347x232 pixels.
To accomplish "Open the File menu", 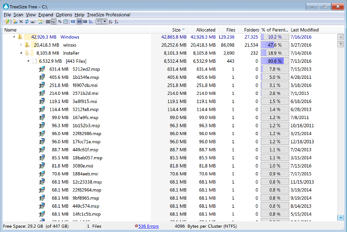I will pyautogui.click(x=7, y=15).
